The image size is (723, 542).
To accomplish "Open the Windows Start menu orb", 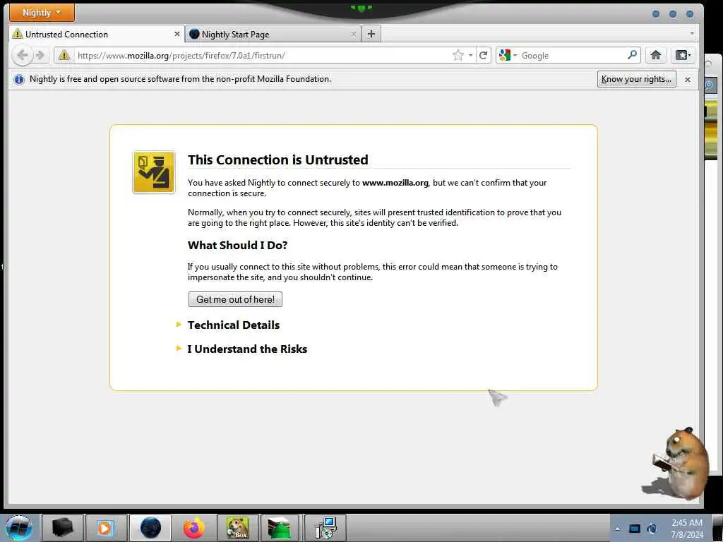I will 19,528.
